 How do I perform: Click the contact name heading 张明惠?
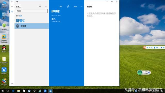pyautogui.click(x=55, y=11)
